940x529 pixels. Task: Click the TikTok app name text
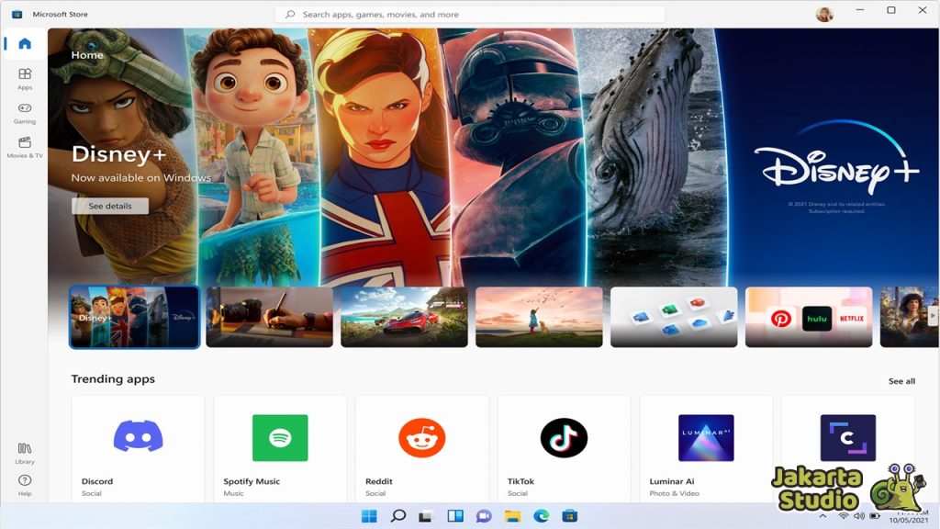[520, 481]
